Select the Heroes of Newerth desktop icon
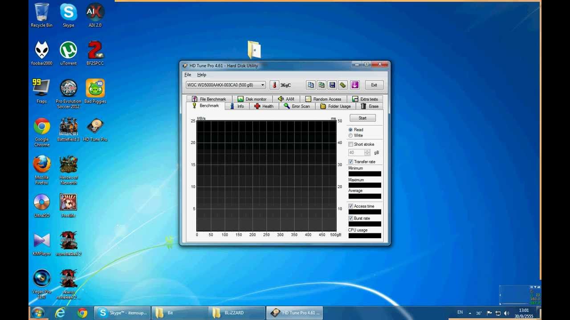This screenshot has width=570, height=320. point(69,170)
